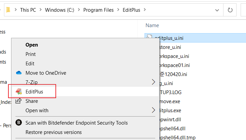The height and width of the screenshot is (140, 246).
Task: Sort by the Name column header
Action: [152, 25]
